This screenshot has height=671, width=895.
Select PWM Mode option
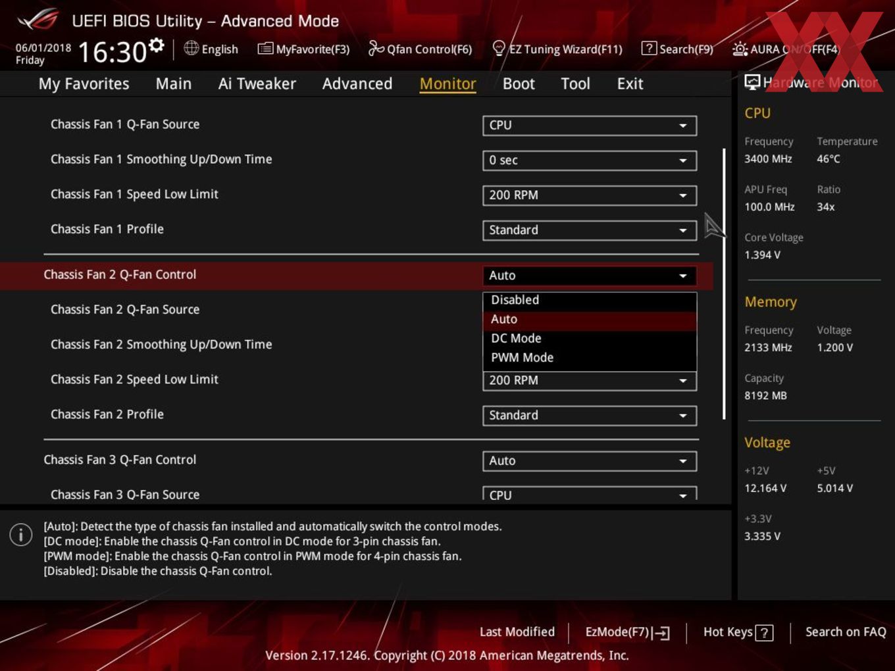pos(590,357)
